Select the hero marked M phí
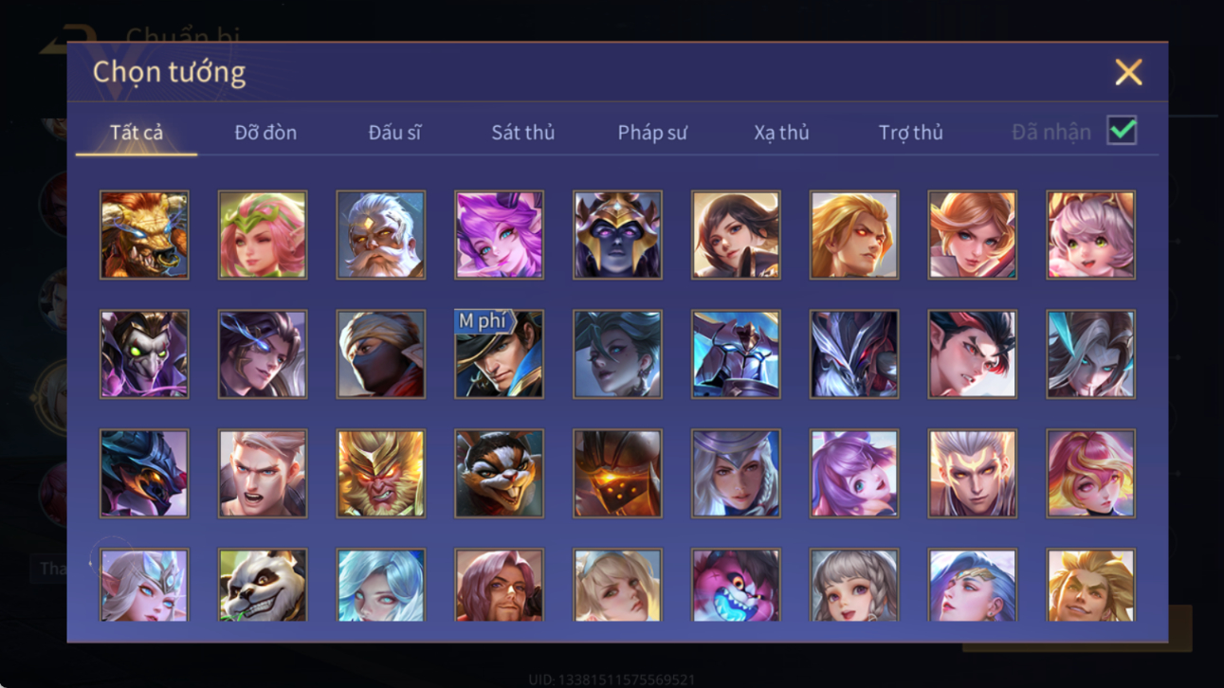This screenshot has height=688, width=1224. point(499,354)
